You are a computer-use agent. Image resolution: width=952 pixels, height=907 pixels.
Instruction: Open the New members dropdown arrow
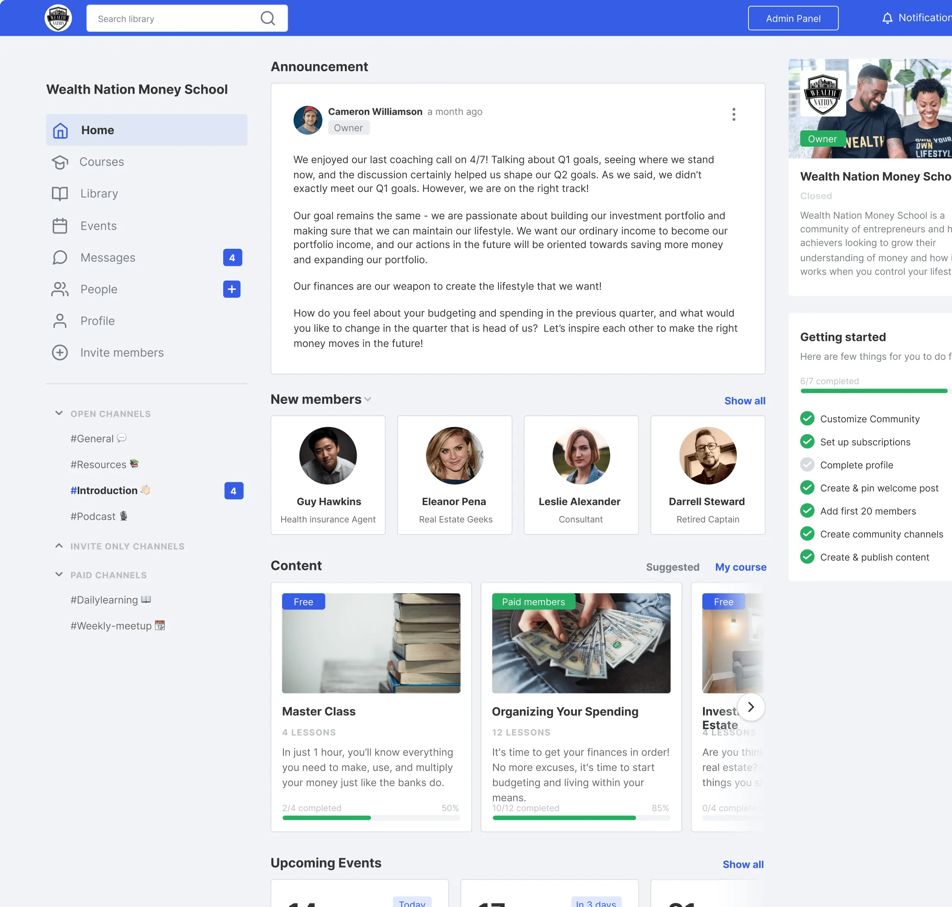[368, 399]
